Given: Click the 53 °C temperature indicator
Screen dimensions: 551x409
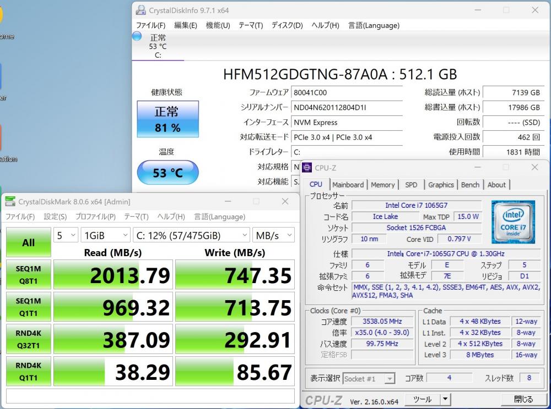Looking at the screenshot, I should (x=168, y=173).
